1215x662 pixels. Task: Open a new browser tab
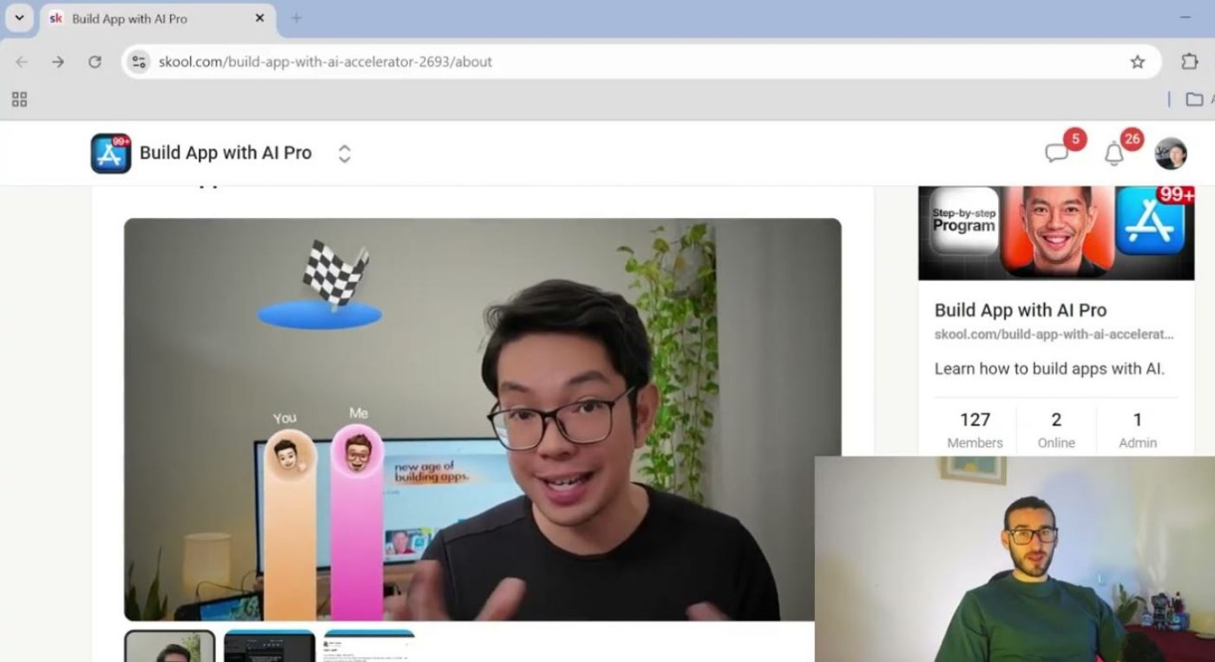coord(296,18)
